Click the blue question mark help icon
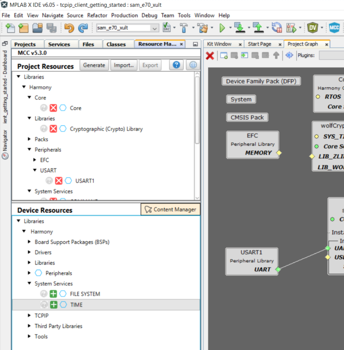Viewport: 344px width, 350px height. [x=176, y=65]
